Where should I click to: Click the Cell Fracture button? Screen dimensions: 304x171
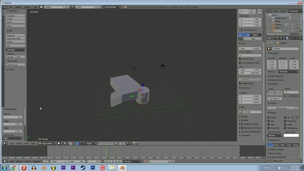pyautogui.click(x=16, y=65)
